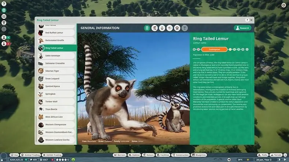
Task: Click the redo arrow in bottom bar
Action: (220, 160)
